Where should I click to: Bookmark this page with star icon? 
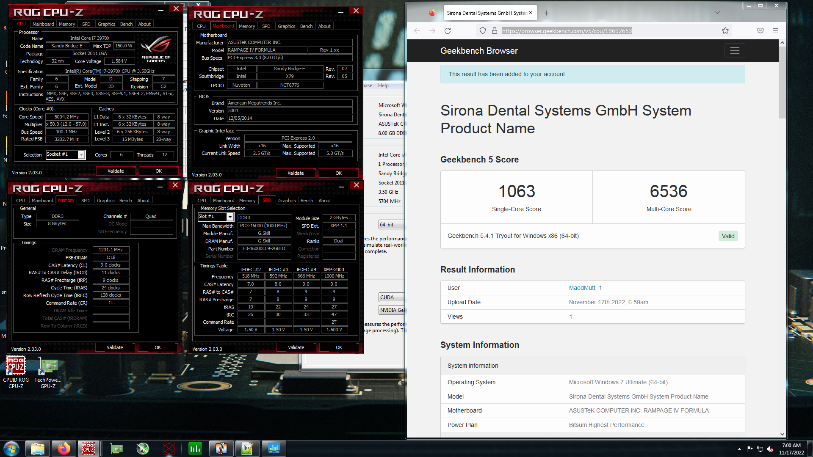coord(725,30)
